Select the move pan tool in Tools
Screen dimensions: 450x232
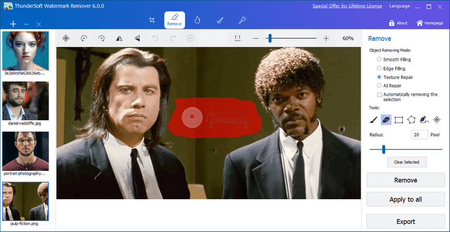coord(437,120)
